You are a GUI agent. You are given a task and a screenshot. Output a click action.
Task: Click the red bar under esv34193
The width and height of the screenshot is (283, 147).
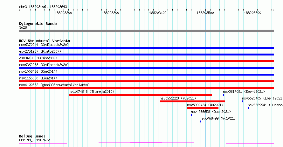(146, 61)
